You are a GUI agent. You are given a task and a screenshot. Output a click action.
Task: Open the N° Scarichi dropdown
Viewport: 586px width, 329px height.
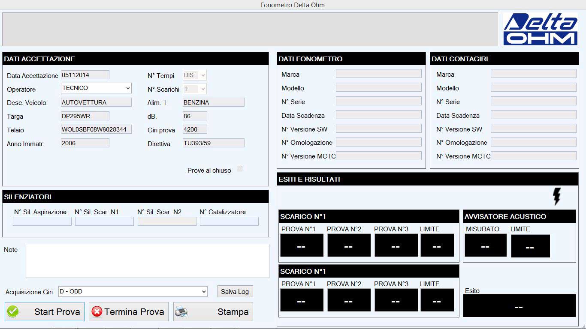coord(195,89)
